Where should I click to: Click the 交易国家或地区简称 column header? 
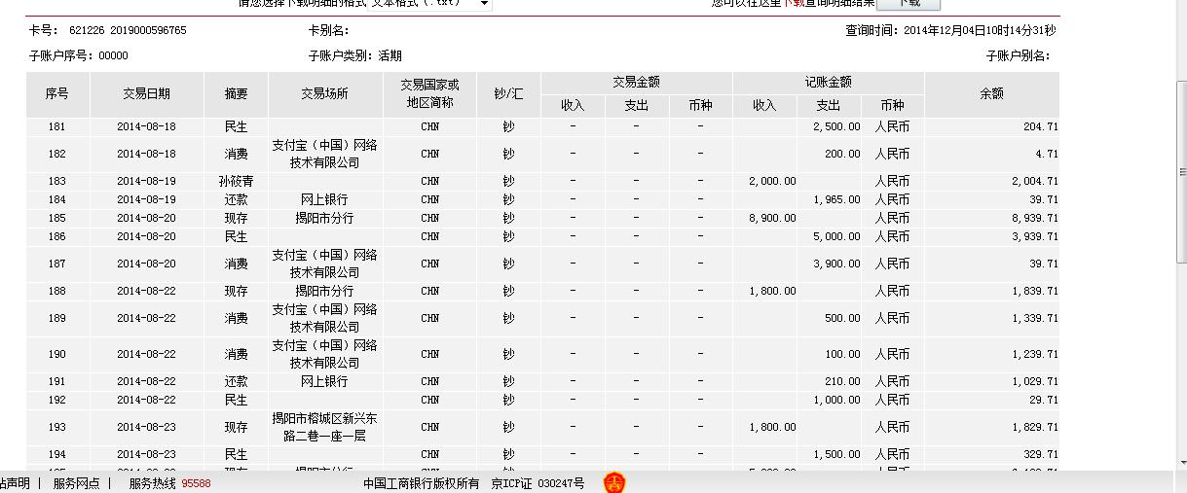coord(429,94)
